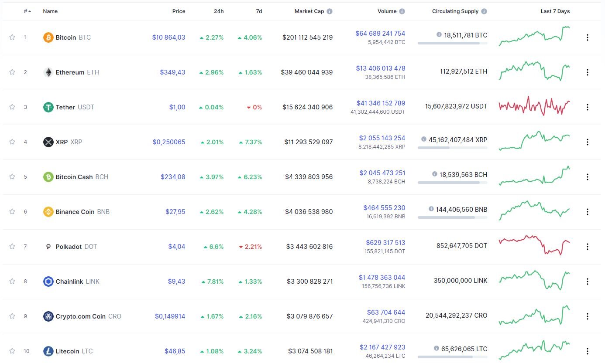605x363 pixels.
Task: Click the Crypto.com Coin logo icon
Action: coord(48,316)
